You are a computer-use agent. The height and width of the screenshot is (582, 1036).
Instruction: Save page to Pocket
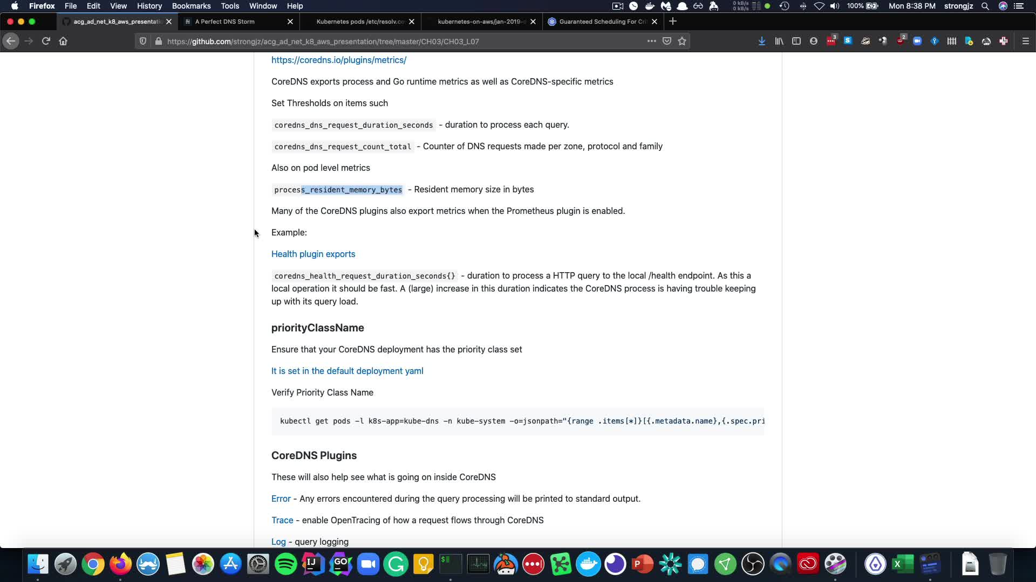tap(667, 41)
